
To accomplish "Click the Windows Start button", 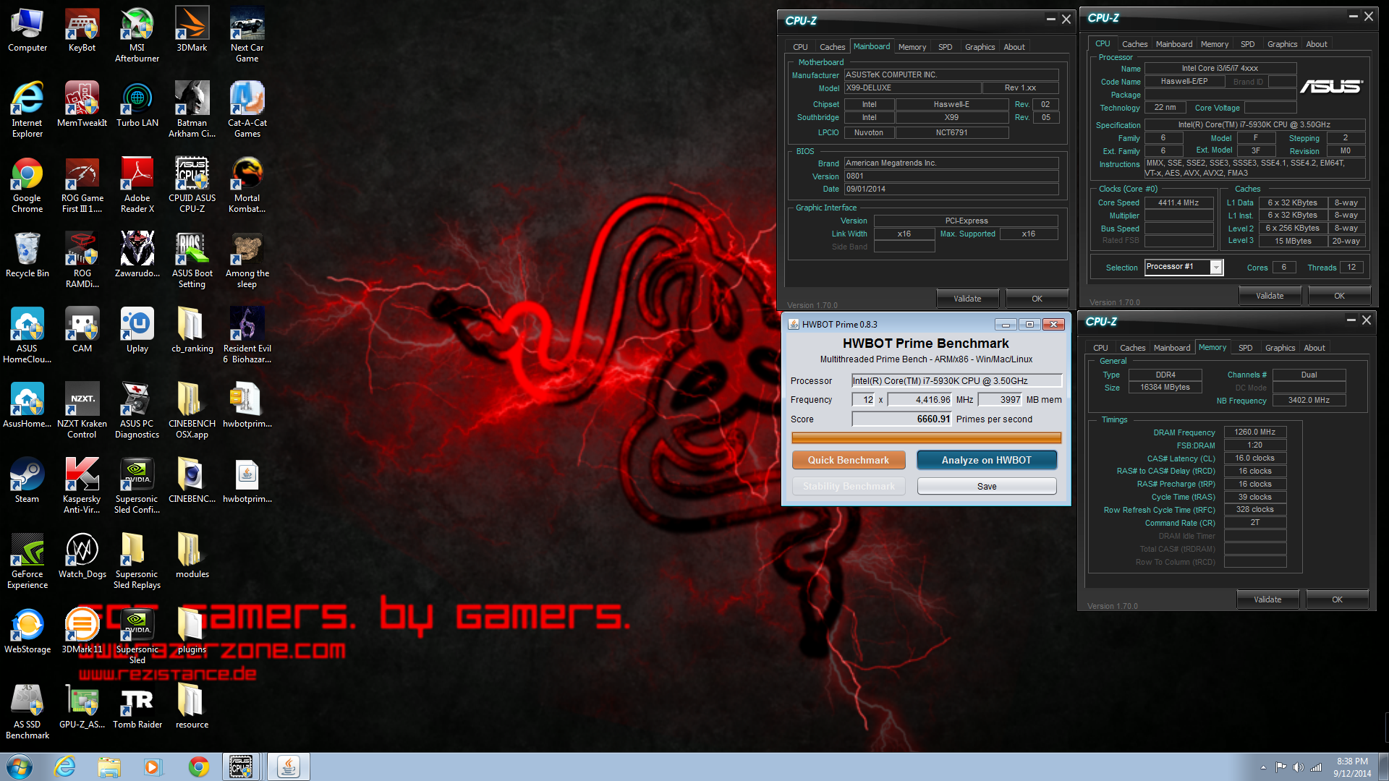I will [x=20, y=767].
